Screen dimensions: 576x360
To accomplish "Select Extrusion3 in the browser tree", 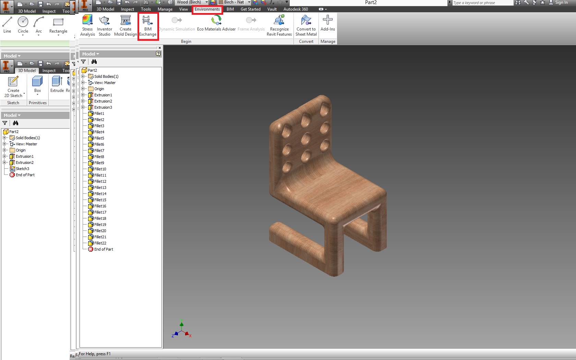I will [103, 107].
